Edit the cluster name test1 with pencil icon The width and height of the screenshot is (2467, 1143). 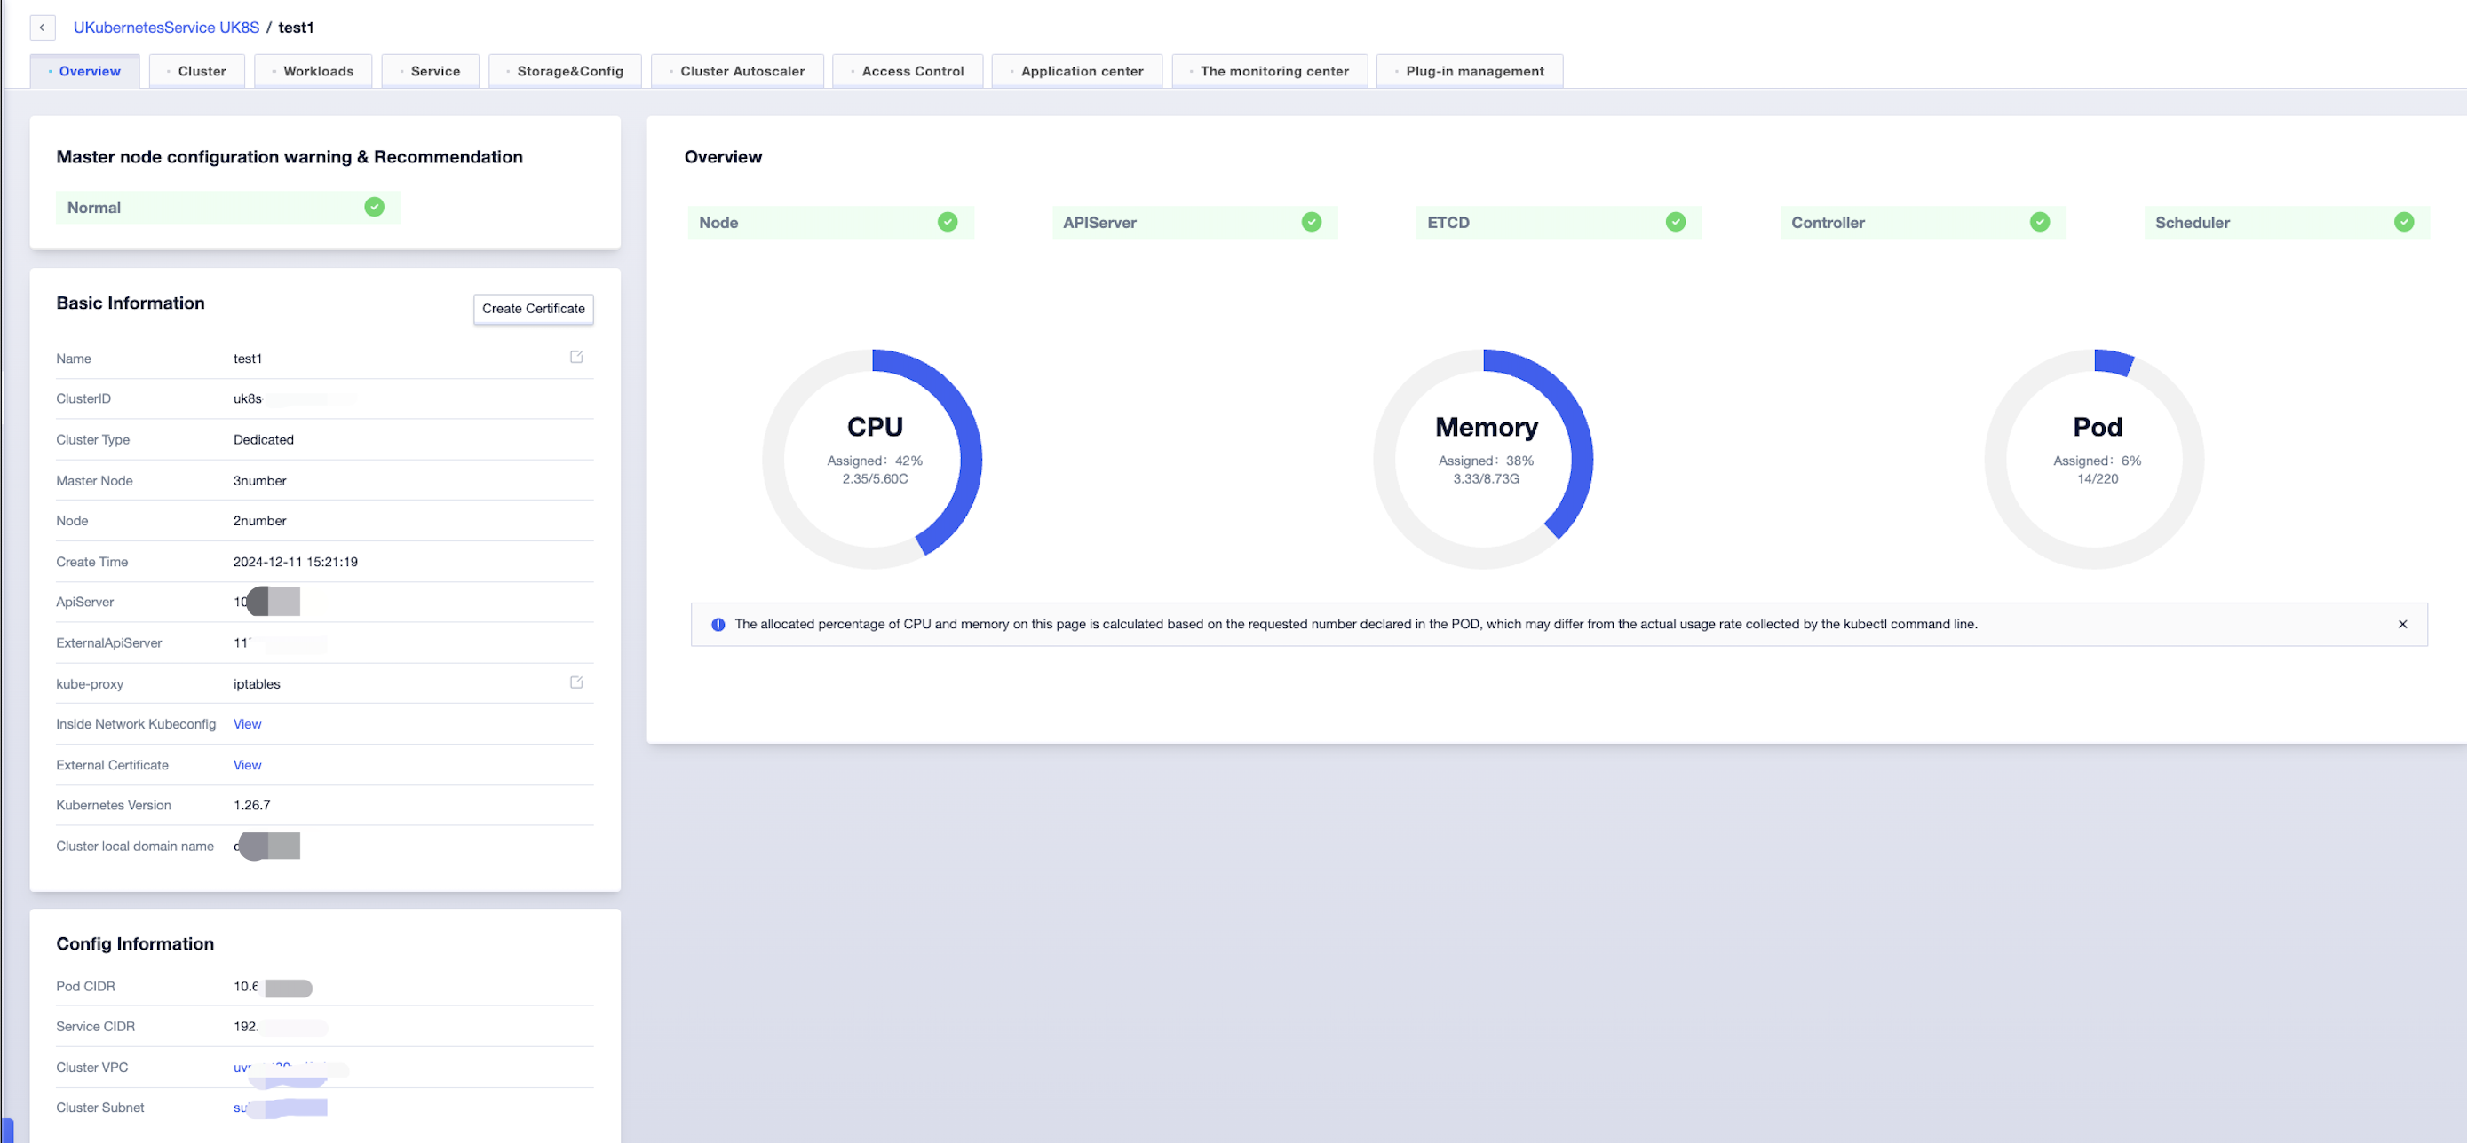pyautogui.click(x=576, y=357)
